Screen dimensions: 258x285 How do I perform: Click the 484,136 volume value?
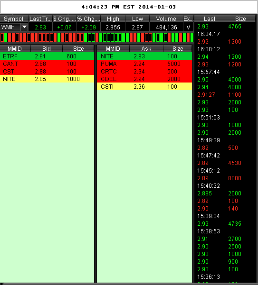(166, 28)
